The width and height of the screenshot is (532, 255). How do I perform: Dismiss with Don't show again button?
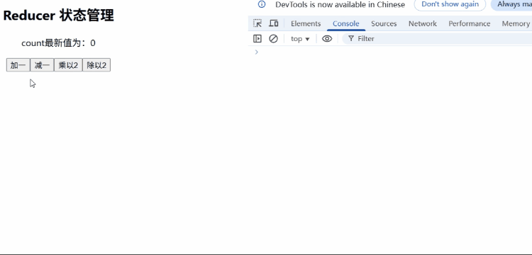point(450,4)
